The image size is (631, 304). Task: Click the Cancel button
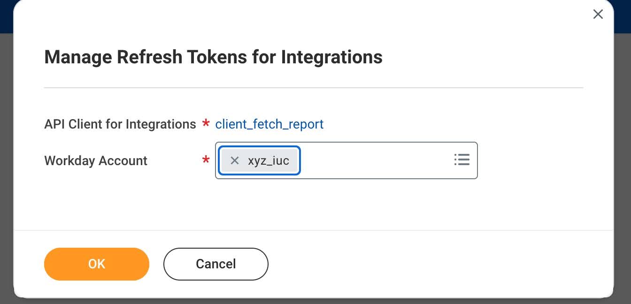tap(216, 264)
